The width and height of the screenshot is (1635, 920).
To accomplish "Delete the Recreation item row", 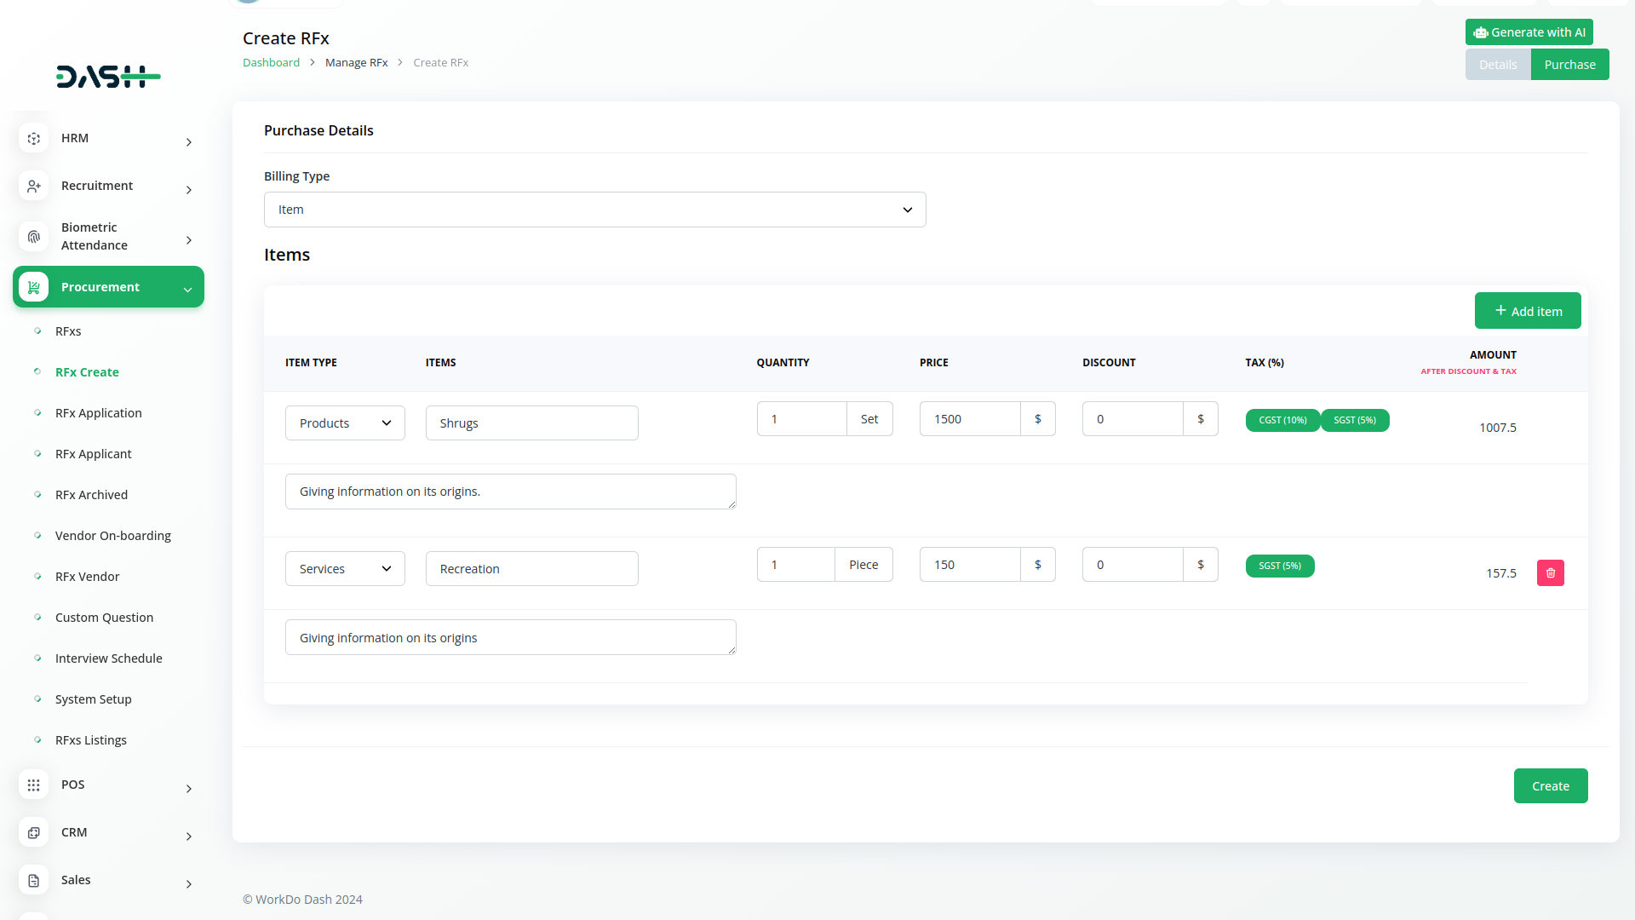I will click(x=1550, y=572).
